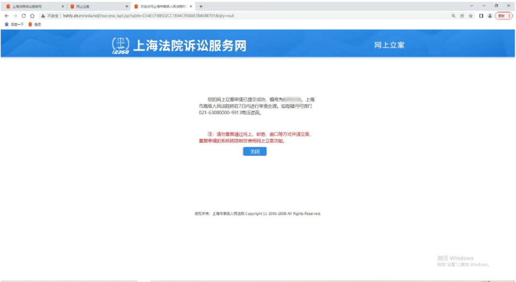Screen dimensions: 516x282
Task: Click the 12368 court logo emblem
Action: [x=120, y=45]
